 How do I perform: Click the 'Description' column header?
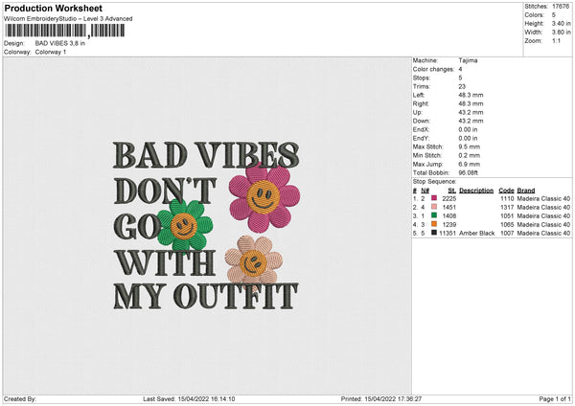[476, 191]
